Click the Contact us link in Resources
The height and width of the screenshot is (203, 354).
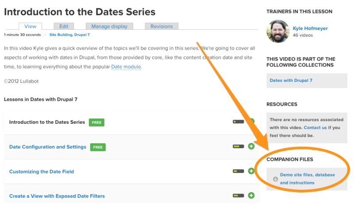pyautogui.click(x=315, y=128)
